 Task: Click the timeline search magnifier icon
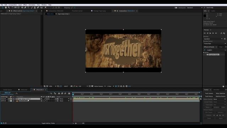coord(17,93)
